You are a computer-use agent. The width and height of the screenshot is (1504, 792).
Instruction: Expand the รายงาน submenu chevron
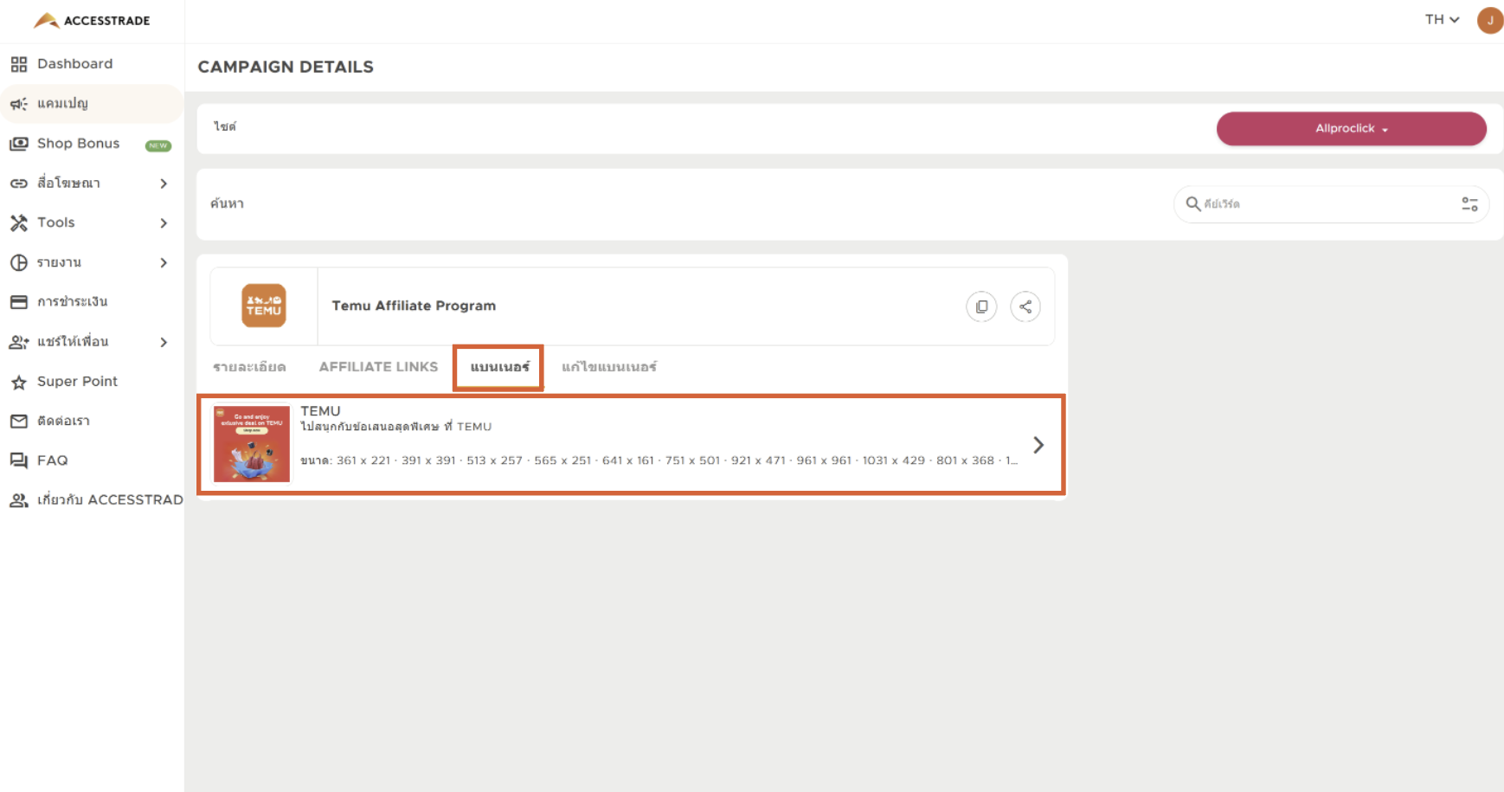[x=164, y=262]
